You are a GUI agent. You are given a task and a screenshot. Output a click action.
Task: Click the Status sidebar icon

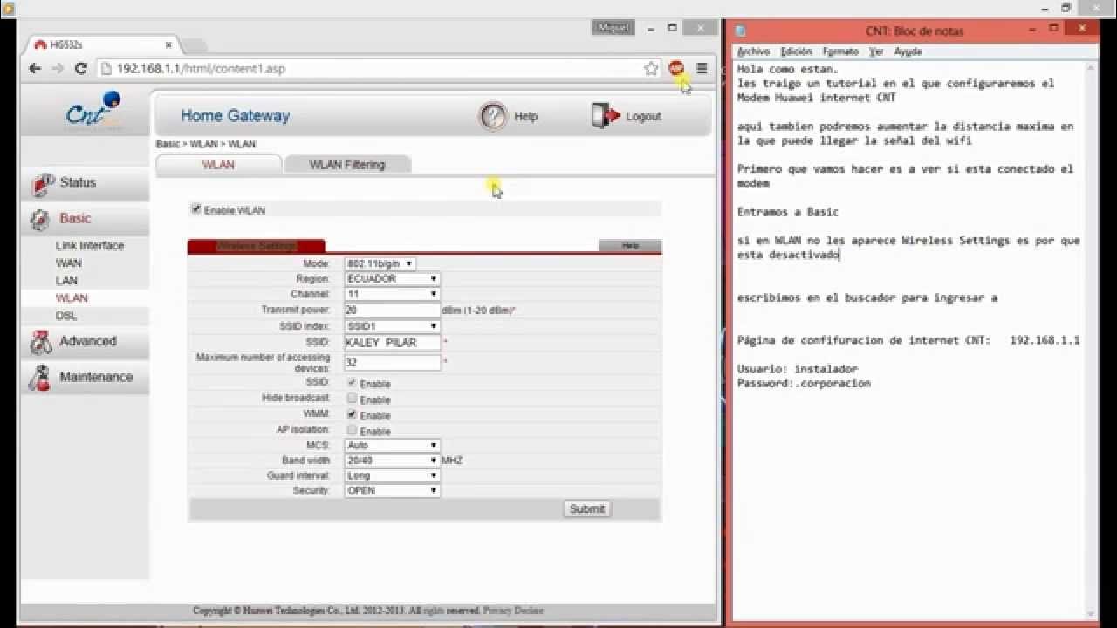click(x=42, y=184)
